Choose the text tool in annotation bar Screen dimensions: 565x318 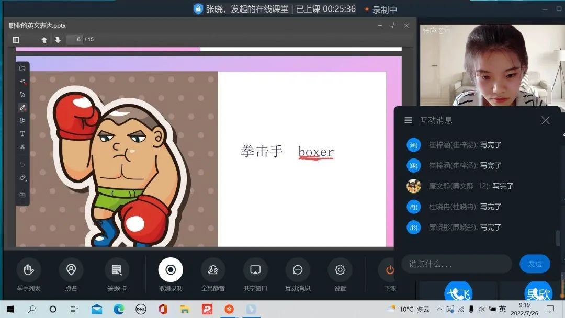click(x=22, y=134)
